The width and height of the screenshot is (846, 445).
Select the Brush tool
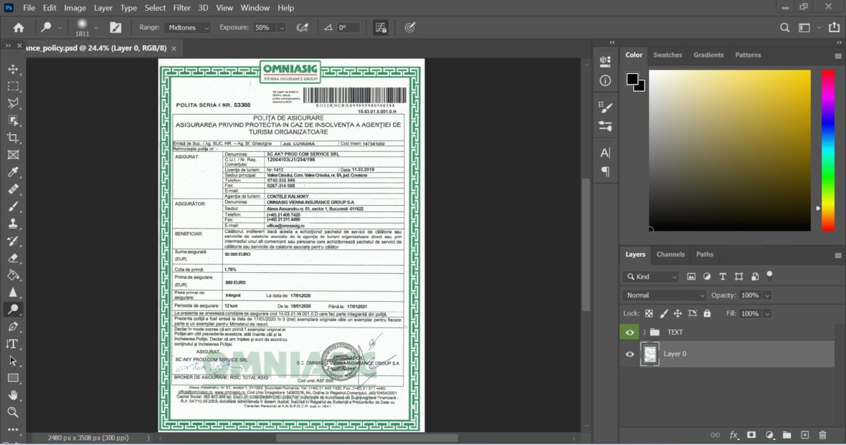click(13, 206)
